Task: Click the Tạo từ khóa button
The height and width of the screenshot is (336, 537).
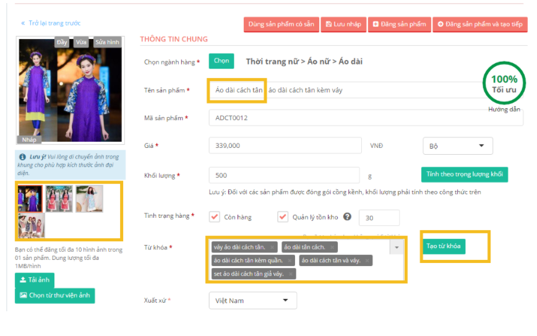Action: pos(444,246)
